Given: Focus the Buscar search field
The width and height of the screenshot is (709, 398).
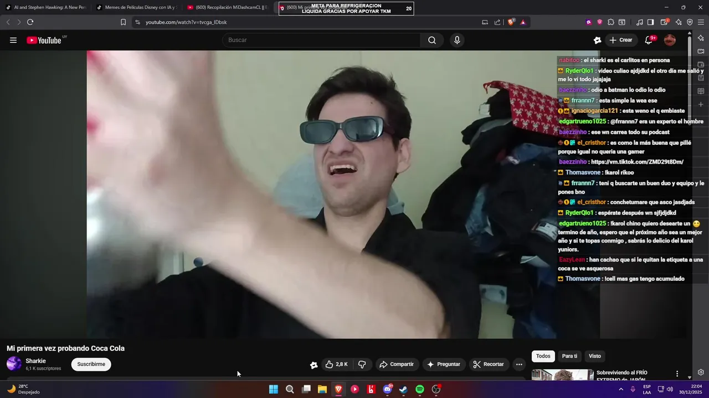Looking at the screenshot, I should click(x=321, y=40).
